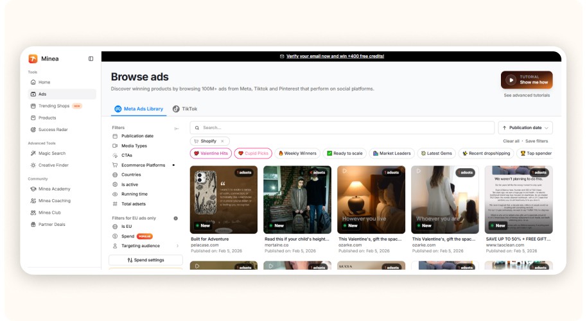
Task: Toggle the Weekly Winners preset
Action: pos(297,153)
